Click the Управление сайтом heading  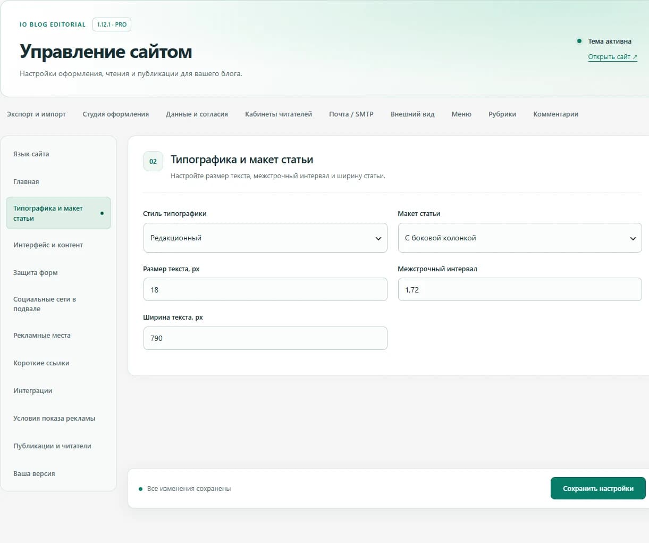[106, 52]
